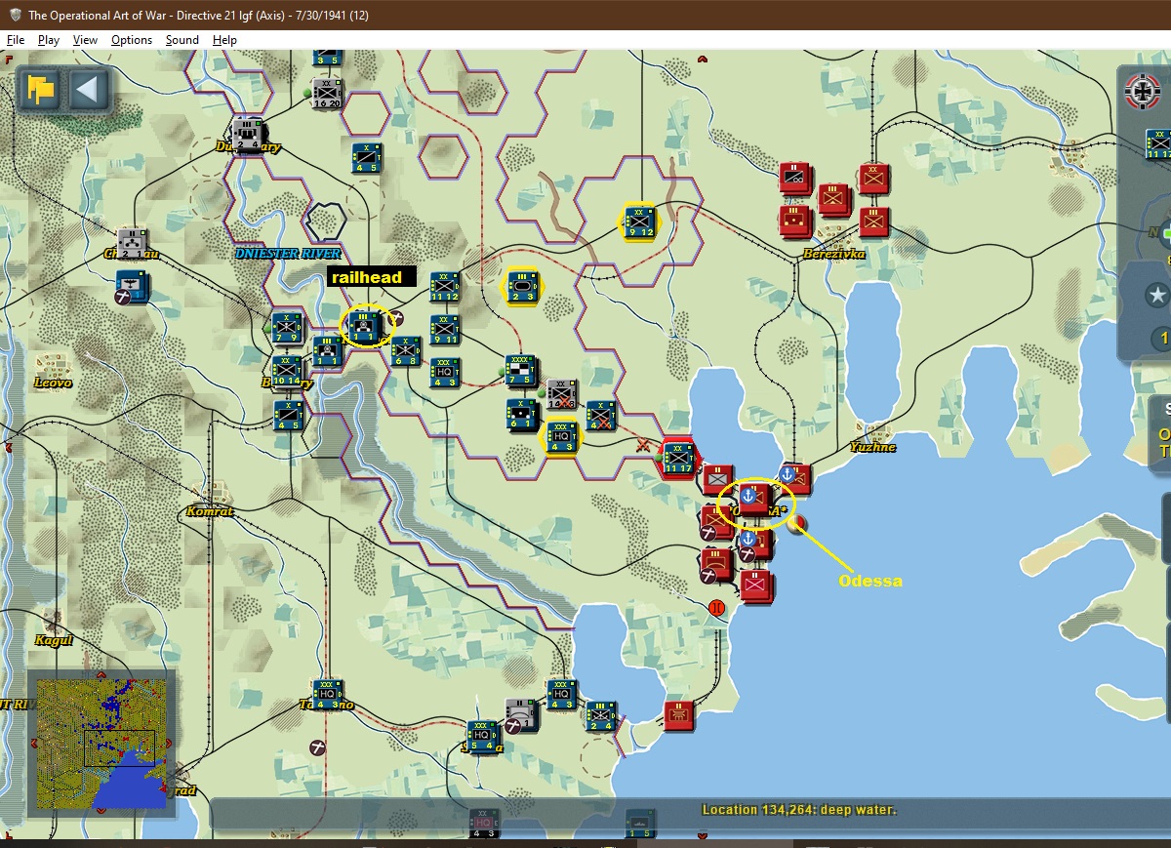Select the blue III 2 4 regiment by the lagoon

pyautogui.click(x=601, y=717)
